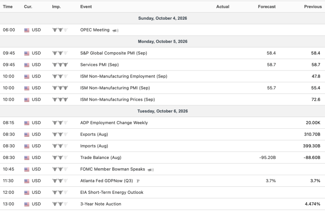Viewport: 325px width, 211px height.
Task: Click the -95.20B forecast for Trade Balance
Action: coord(267,158)
